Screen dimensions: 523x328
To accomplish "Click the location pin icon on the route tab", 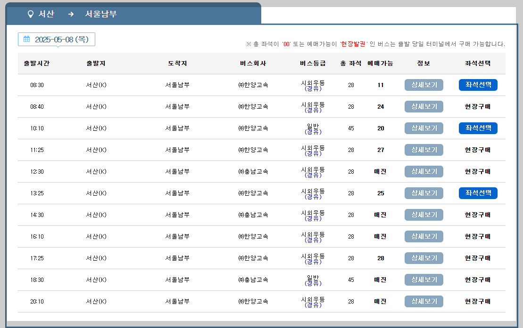I will 30,14.
